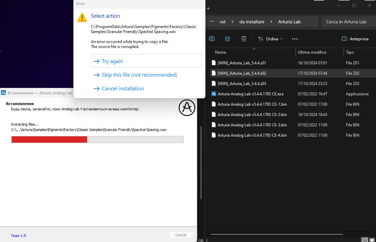
Task: Click the Applicazione type cell
Action: click(357, 94)
